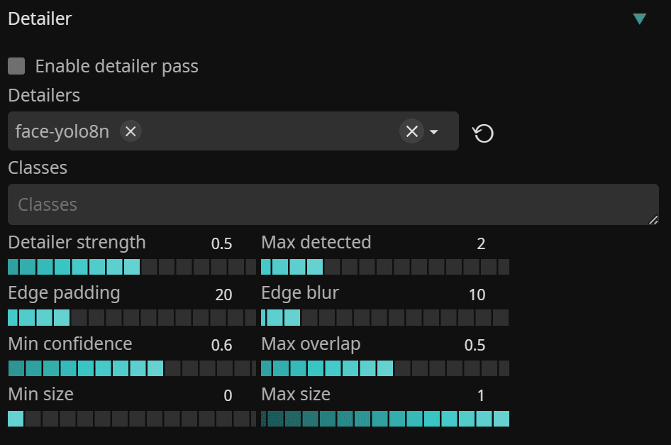Image resolution: width=671 pixels, height=445 pixels.
Task: Select the Max detected value 2
Action: pos(481,243)
